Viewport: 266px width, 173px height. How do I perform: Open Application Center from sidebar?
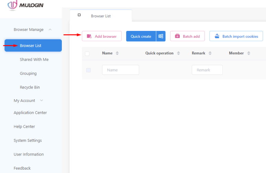pos(30,113)
